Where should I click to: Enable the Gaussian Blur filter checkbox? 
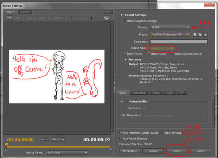point(127,102)
